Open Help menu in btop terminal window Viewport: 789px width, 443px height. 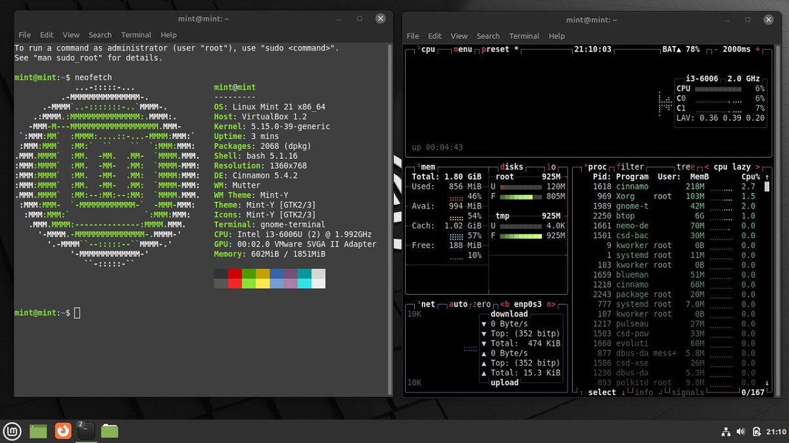556,36
